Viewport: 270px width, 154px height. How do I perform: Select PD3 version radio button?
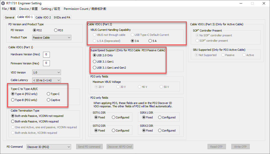click(x=56, y=30)
